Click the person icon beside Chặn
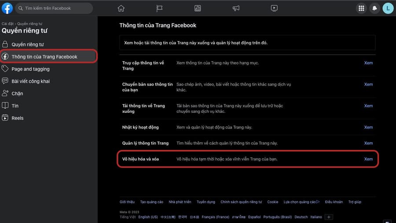The height and width of the screenshot is (223, 396). tap(5, 93)
